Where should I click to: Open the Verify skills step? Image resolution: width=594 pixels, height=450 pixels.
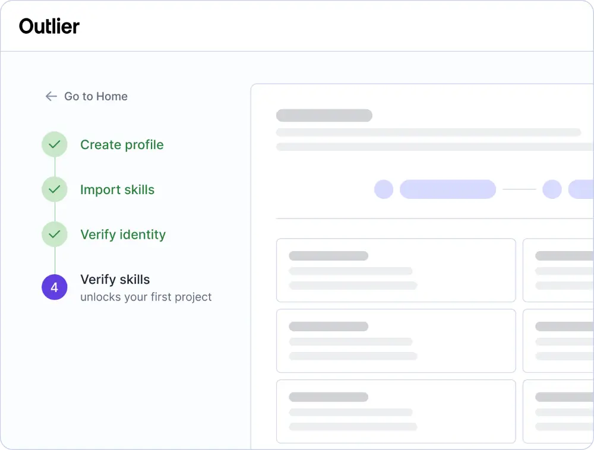click(x=115, y=279)
